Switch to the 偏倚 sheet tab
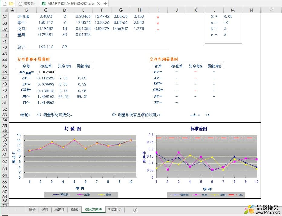282x216 pixels. 32,210
